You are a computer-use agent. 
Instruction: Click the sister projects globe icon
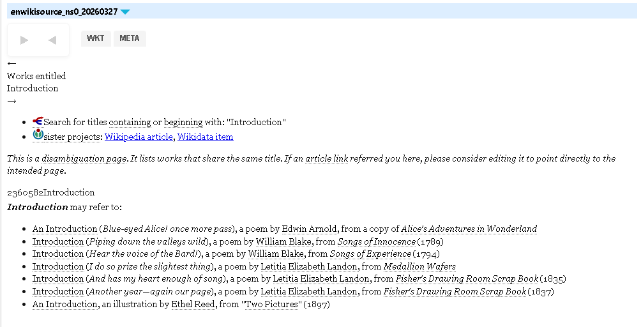click(38, 136)
